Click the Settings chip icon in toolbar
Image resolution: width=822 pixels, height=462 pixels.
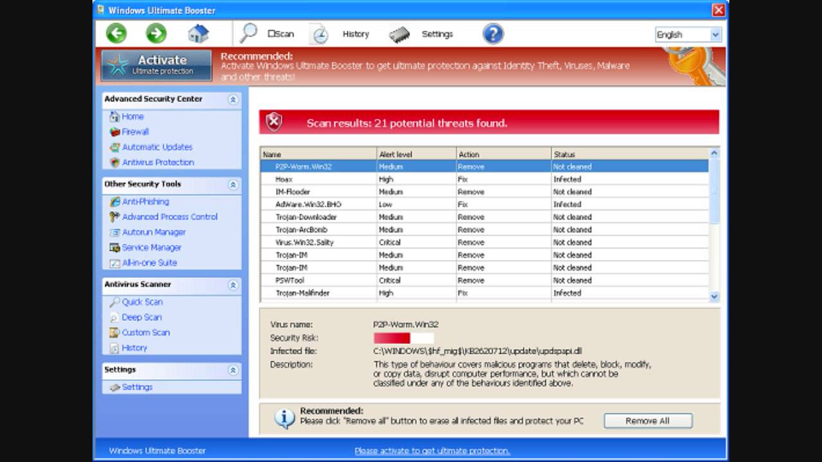[399, 34]
